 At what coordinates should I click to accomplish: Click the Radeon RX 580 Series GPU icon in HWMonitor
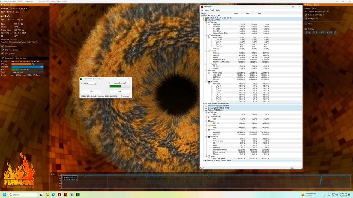pyautogui.click(x=206, y=110)
